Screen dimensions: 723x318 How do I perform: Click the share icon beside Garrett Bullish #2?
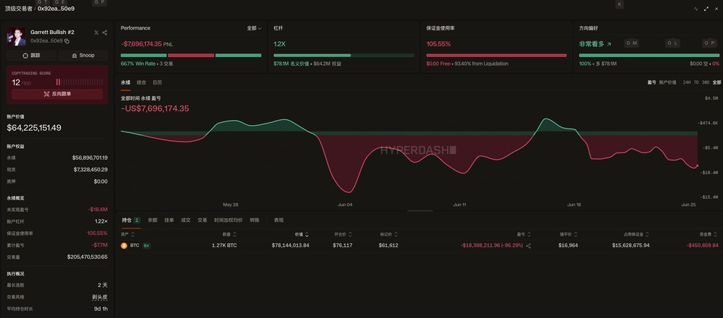tap(105, 33)
